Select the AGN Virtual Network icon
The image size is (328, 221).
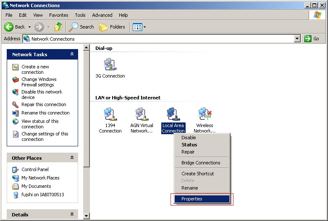click(x=142, y=114)
